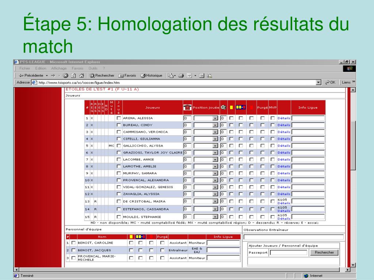374x280 pixels.
Task: Open position dropdown for VIDAL-GONZALEZ, GENESIS
Action: click(215, 187)
